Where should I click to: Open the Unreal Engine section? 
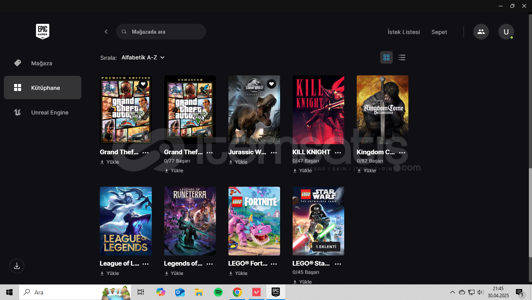point(43,112)
